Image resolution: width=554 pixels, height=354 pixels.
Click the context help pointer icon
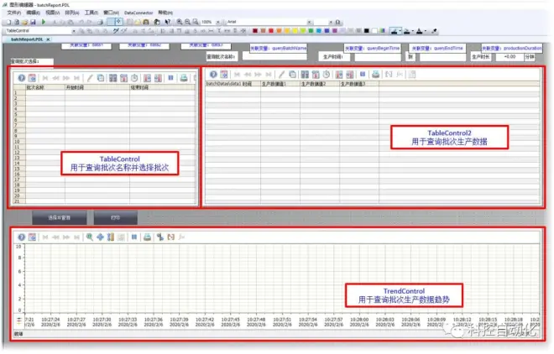(x=168, y=22)
